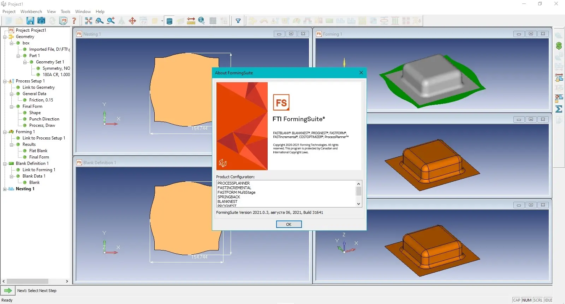565x304 pixels.
Task: Collapse the Process Setup 1 node
Action: click(x=5, y=81)
